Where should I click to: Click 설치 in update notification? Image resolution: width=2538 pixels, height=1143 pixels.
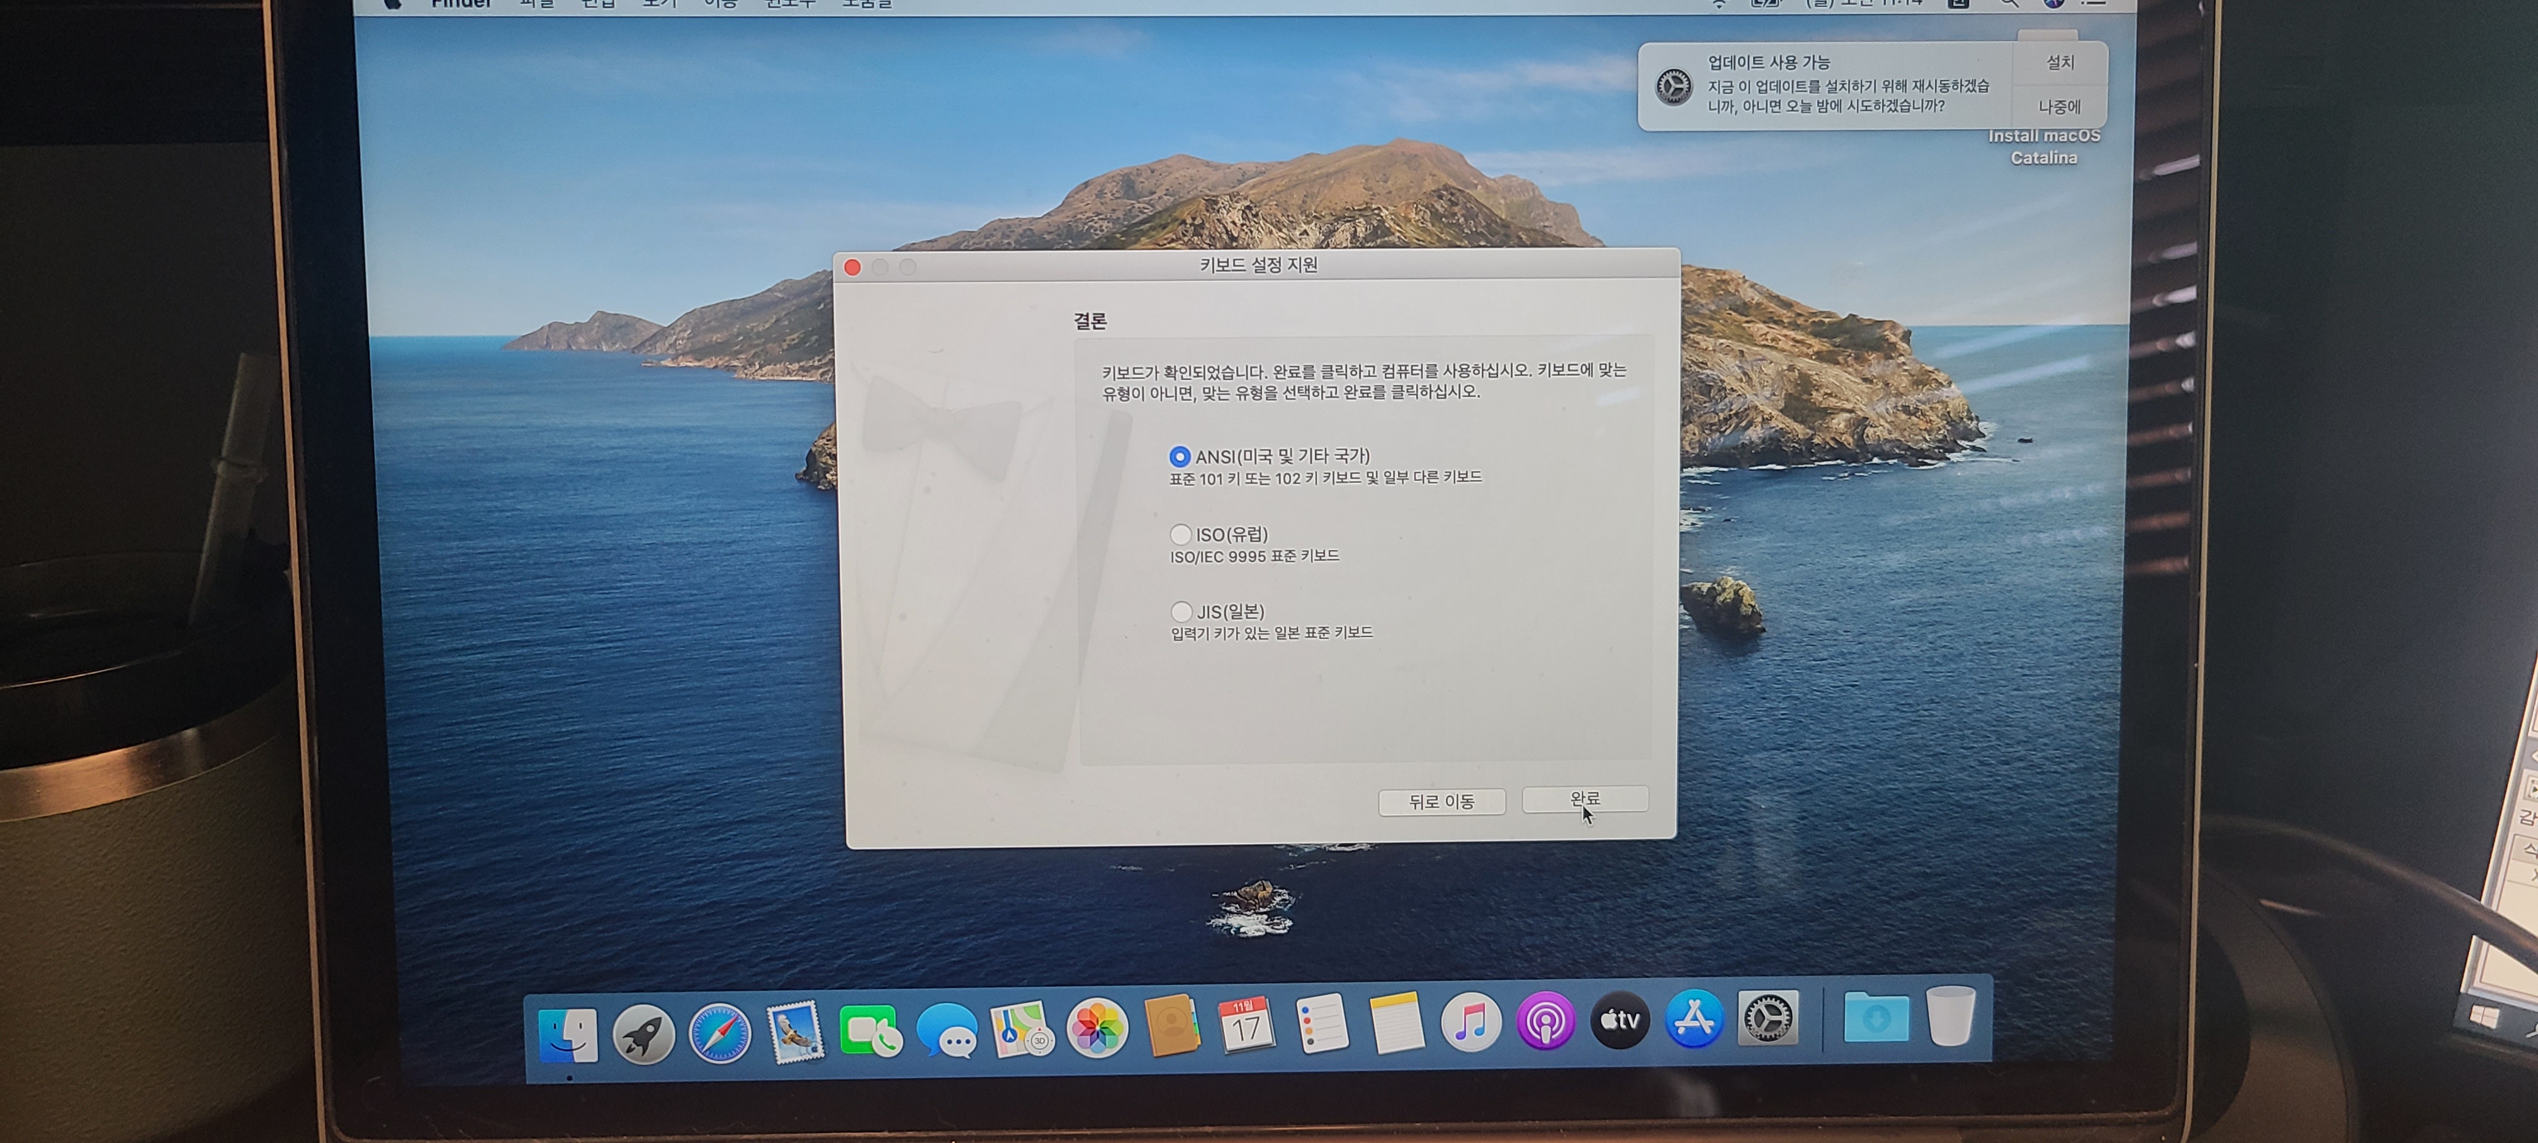[x=2060, y=62]
